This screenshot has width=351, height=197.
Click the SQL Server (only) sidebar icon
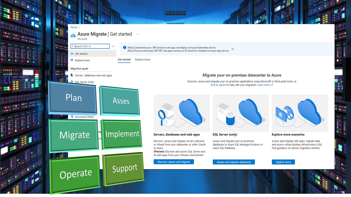(72, 82)
